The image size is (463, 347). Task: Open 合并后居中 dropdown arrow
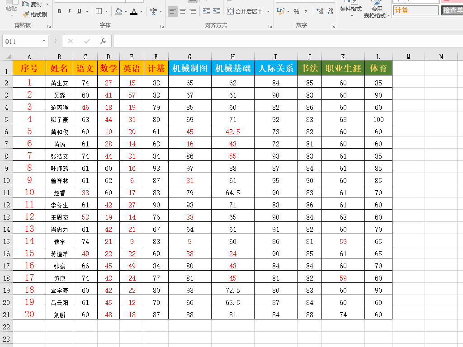click(269, 11)
